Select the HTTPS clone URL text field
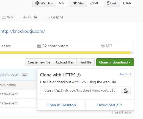 (x=81, y=90)
